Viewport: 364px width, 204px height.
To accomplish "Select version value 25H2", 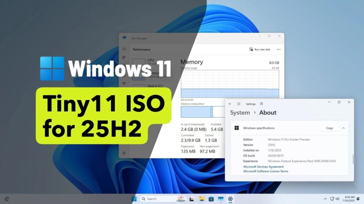I will pyautogui.click(x=271, y=145).
